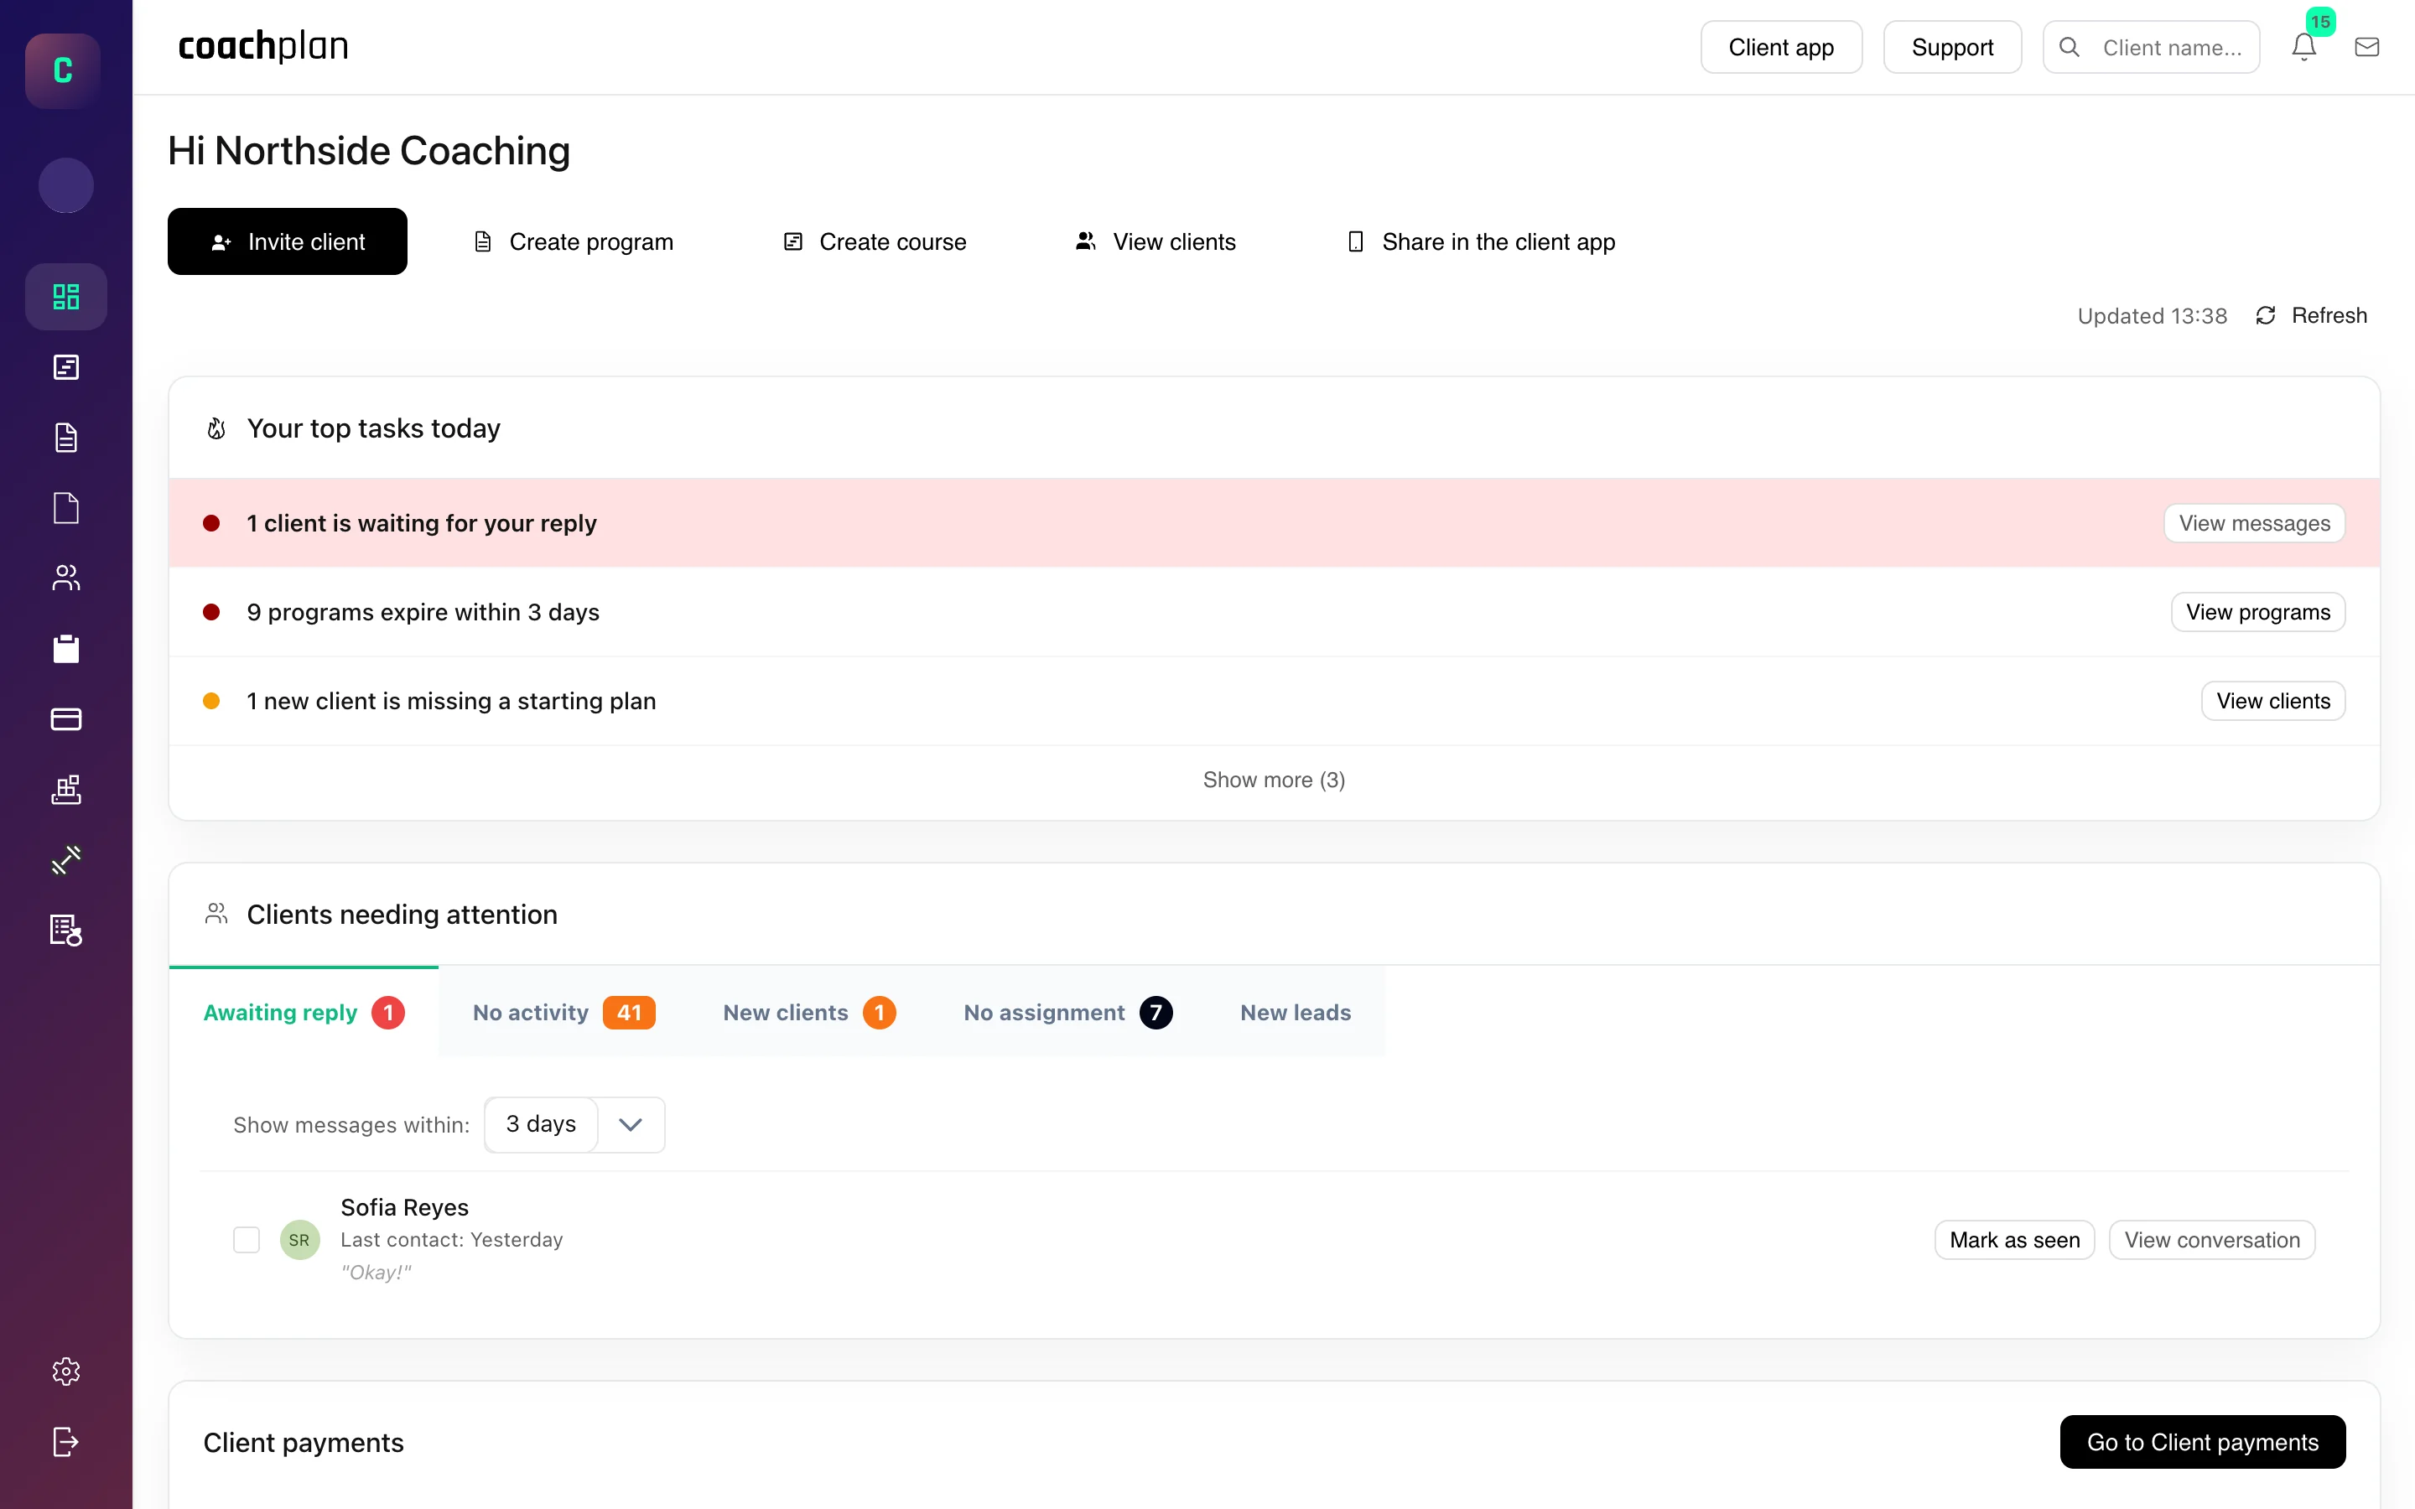Screen dimensions: 2415x1509
Task: Switch to the No activity tab
Action: coord(563,1013)
